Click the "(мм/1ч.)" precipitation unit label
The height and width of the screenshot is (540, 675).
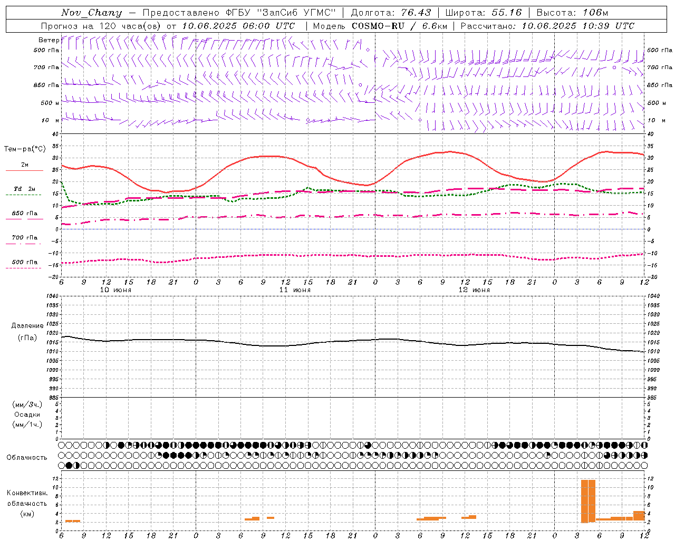pyautogui.click(x=27, y=425)
